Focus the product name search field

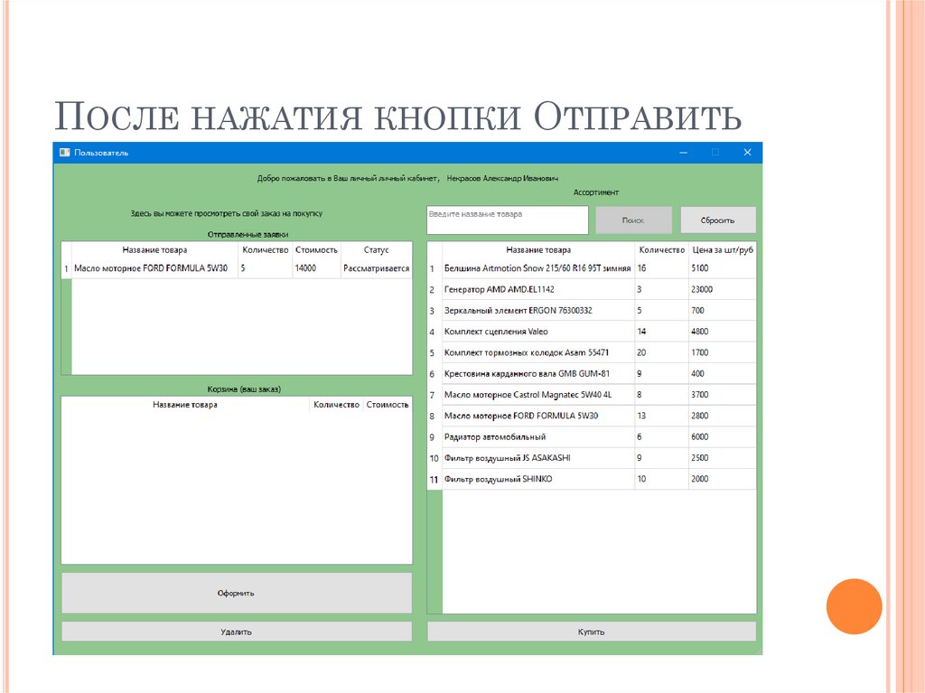pos(507,220)
